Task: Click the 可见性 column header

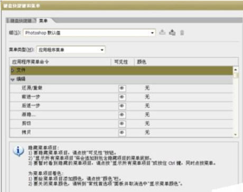Action: (x=123, y=62)
